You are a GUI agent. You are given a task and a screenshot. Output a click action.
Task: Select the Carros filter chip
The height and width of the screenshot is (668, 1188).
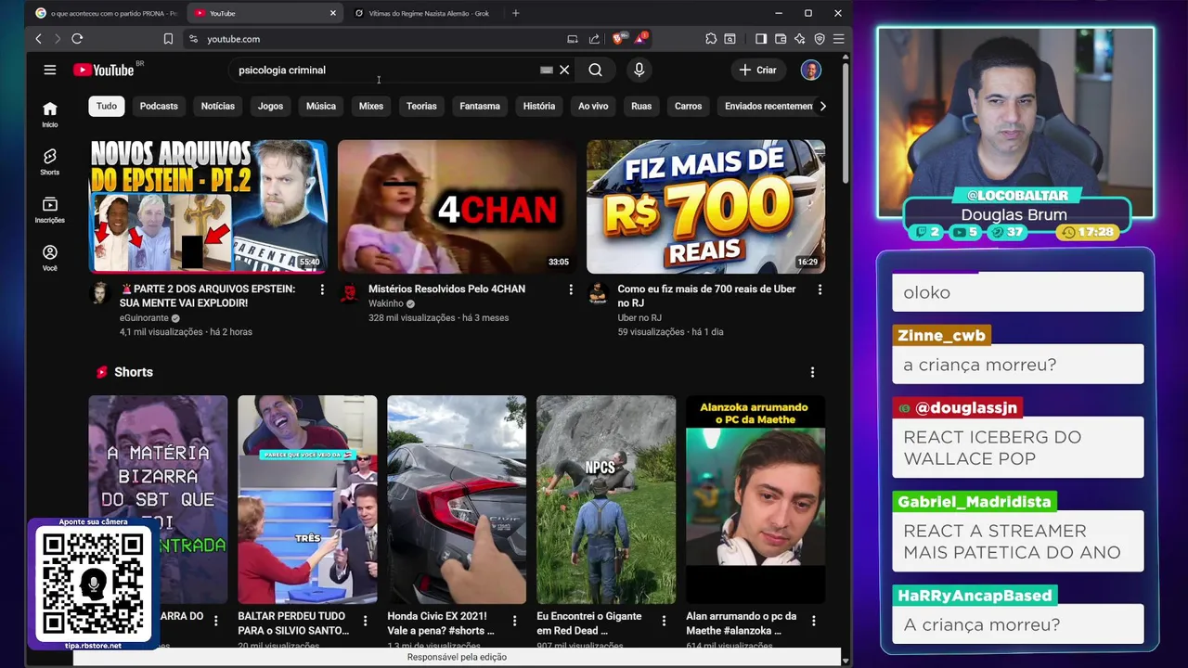(x=688, y=106)
